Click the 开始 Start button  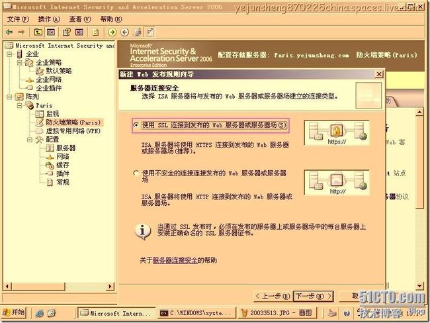pyautogui.click(x=14, y=312)
